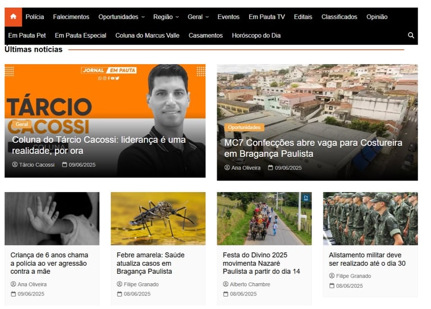Click date 08/06/2025 on Alistamento militar card
431x309 pixels.
click(350, 286)
